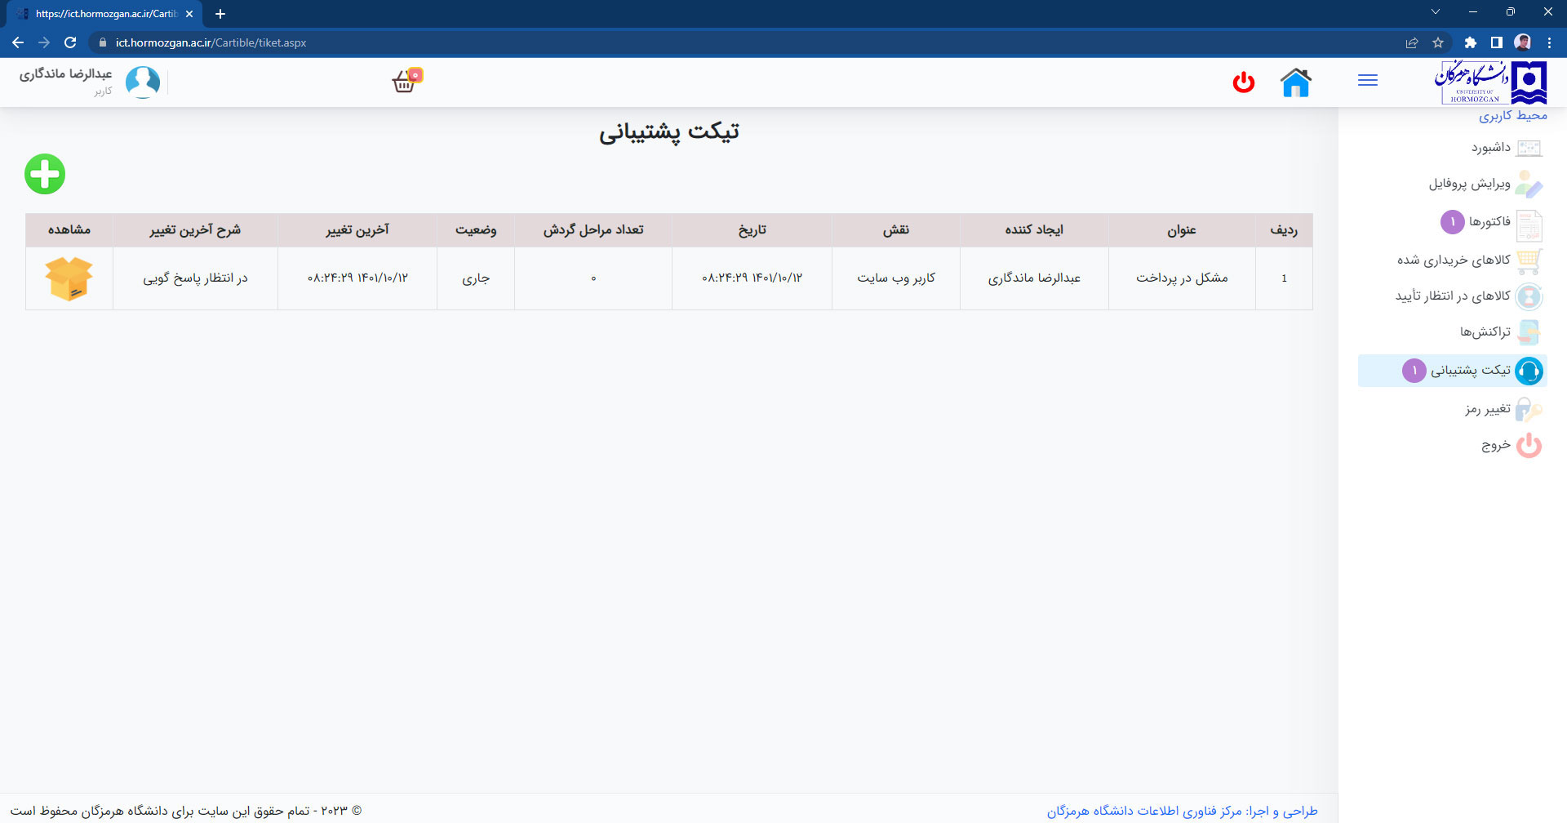1567x823 pixels.
Task: Open the user profile avatar icon
Action: point(143,82)
